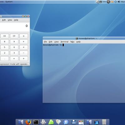This screenshot has width=125, height=125.
Task: Open the Terminal window's Help menu
Action: tap(78, 42)
